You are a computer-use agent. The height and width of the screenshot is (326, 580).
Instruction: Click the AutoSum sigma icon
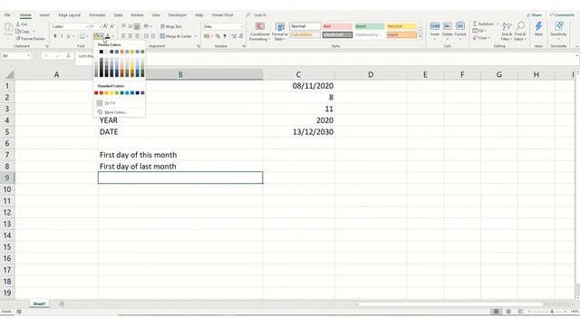(x=475, y=24)
